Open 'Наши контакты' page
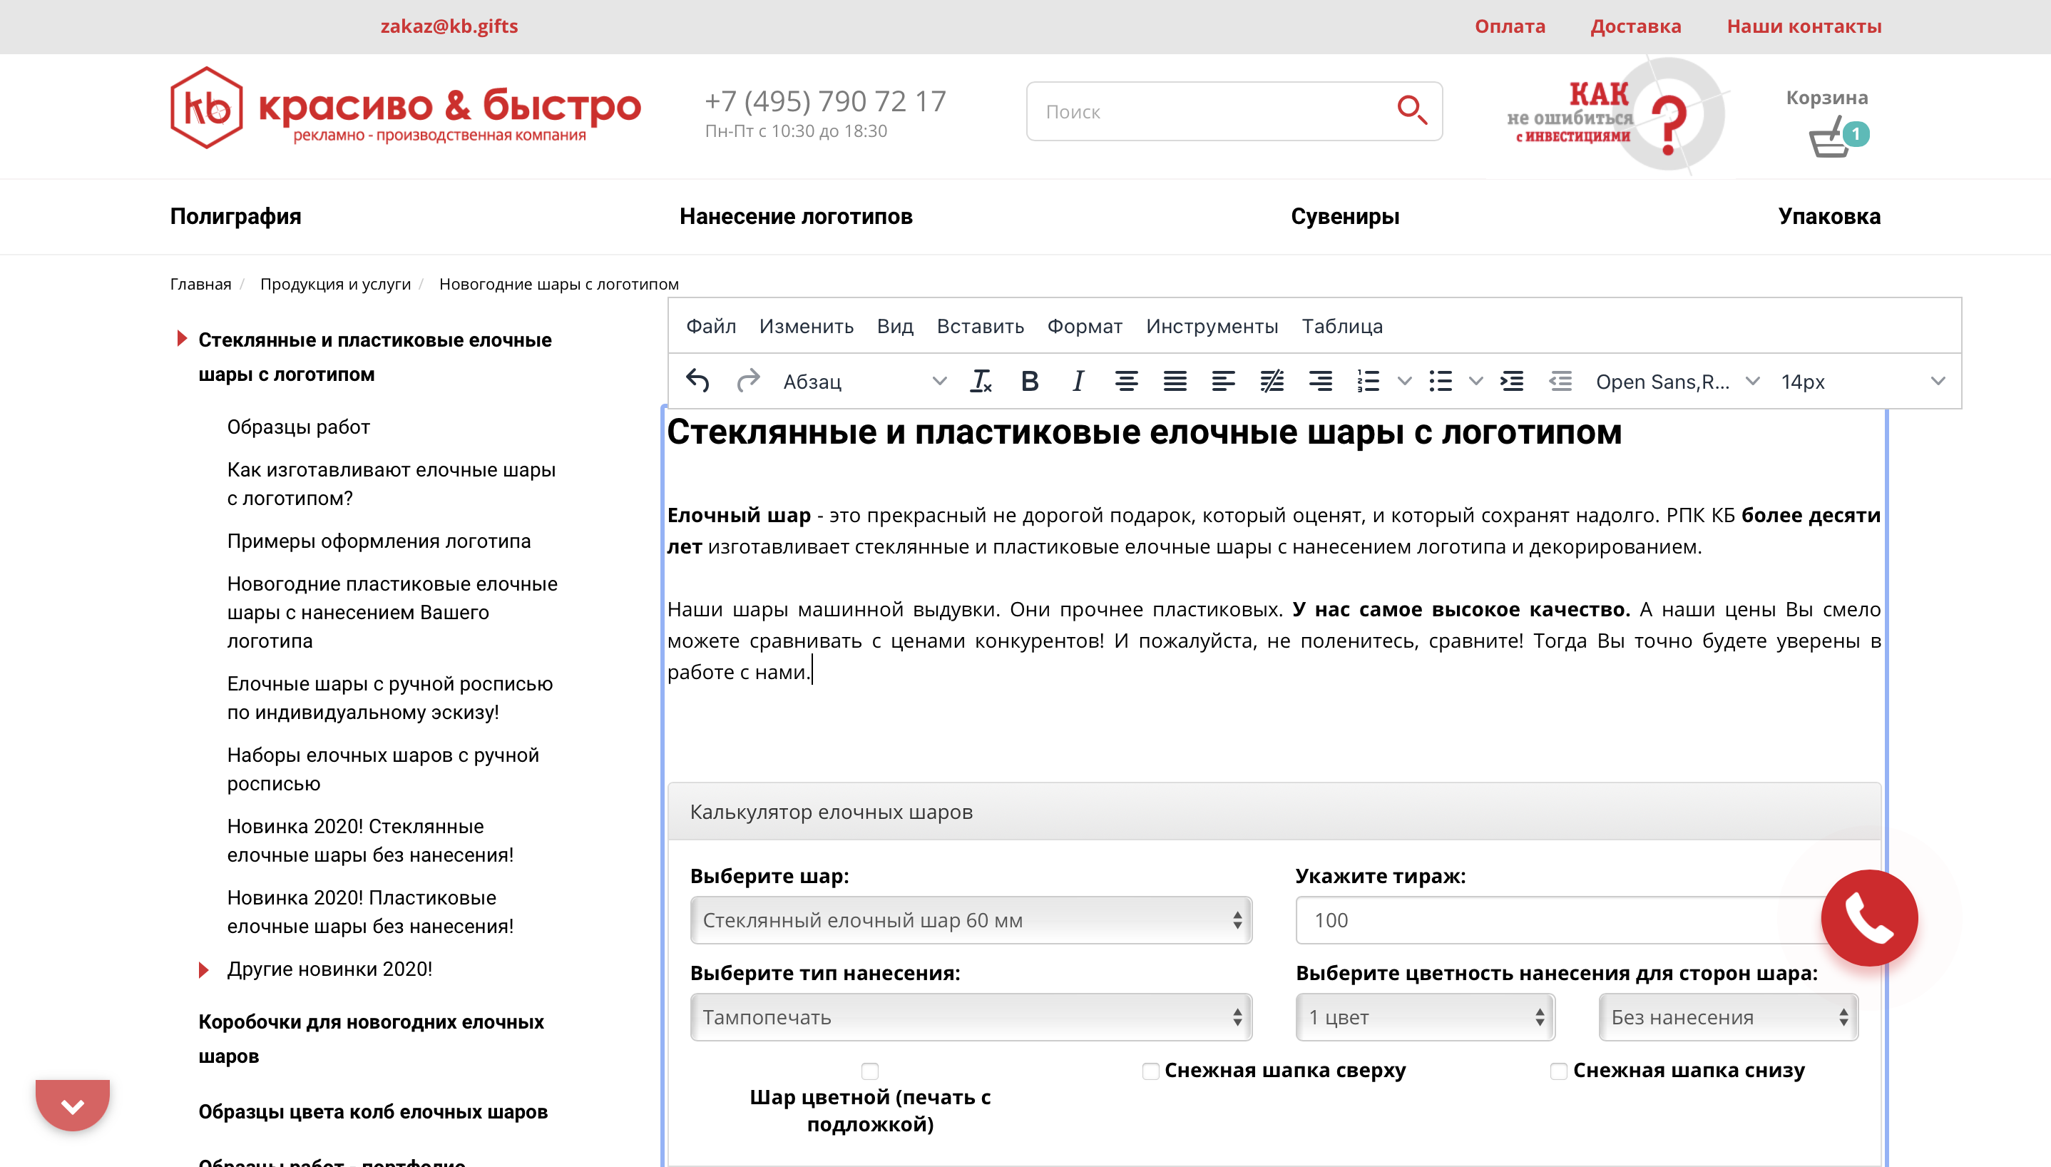Image resolution: width=2051 pixels, height=1167 pixels. [1804, 26]
